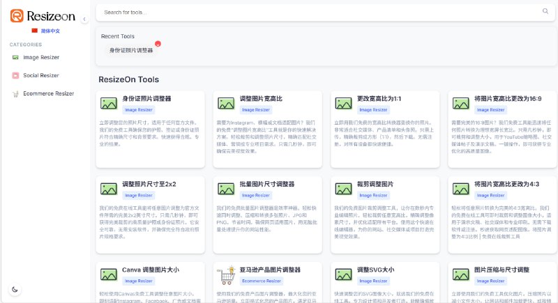Remove the recent tool via the red badge
This screenshot has width=558, height=303.
[158, 44]
